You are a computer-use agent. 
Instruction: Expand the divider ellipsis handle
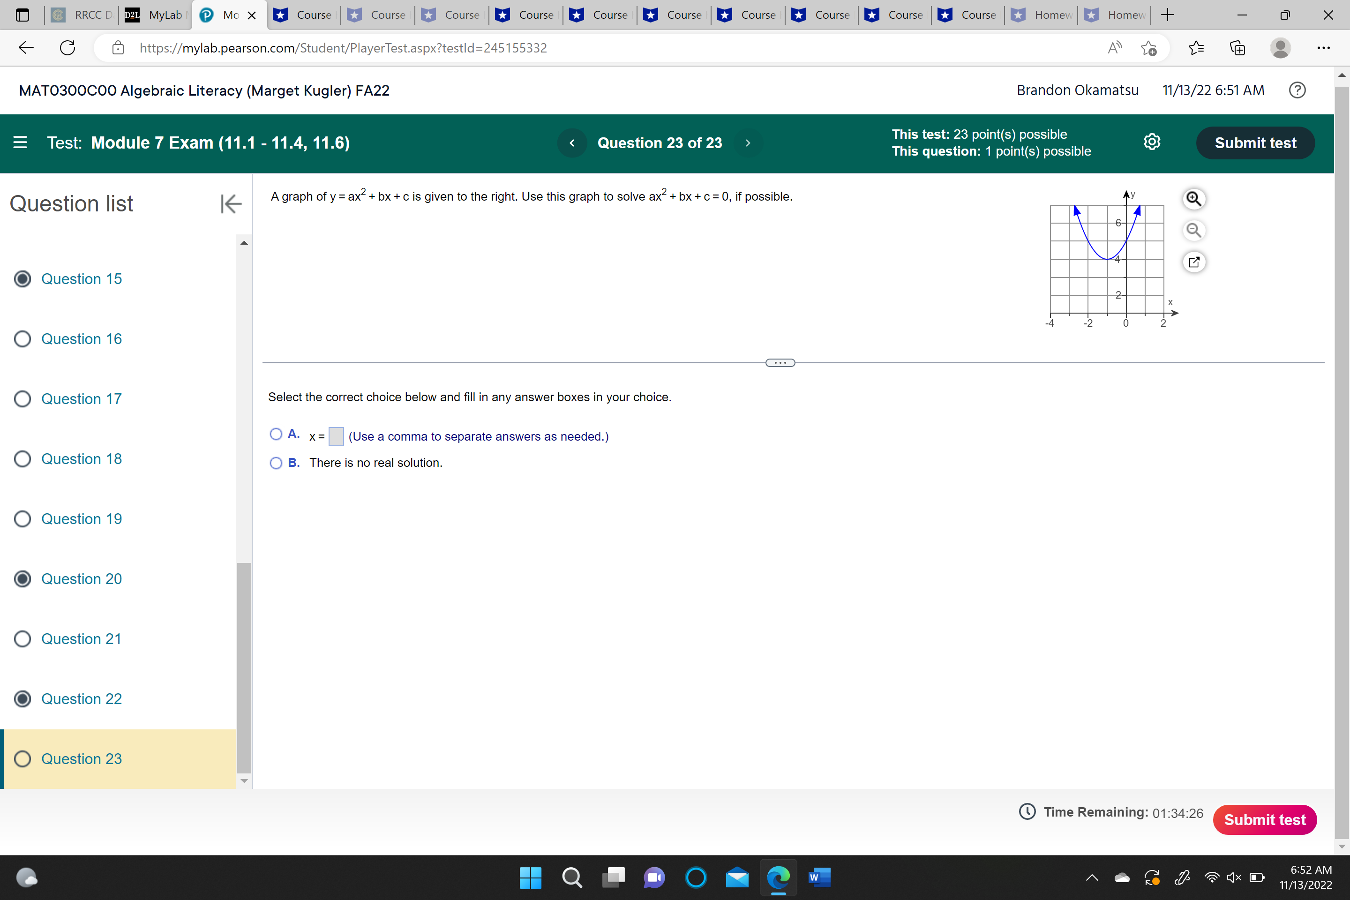point(780,363)
